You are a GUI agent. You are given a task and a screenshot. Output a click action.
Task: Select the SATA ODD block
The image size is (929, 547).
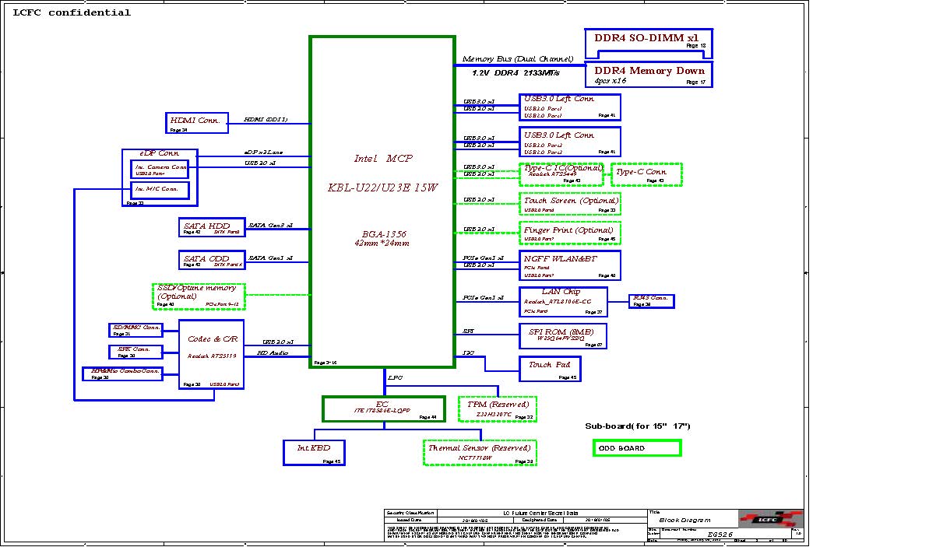click(212, 260)
